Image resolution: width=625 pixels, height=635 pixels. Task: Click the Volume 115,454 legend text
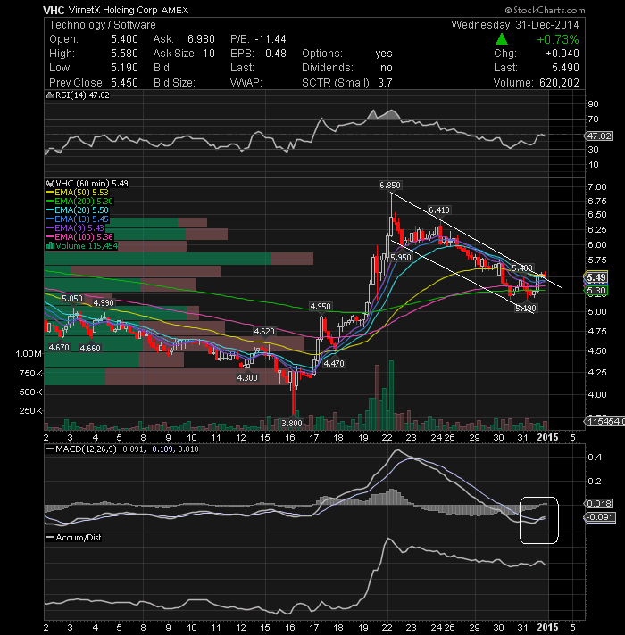click(x=87, y=246)
